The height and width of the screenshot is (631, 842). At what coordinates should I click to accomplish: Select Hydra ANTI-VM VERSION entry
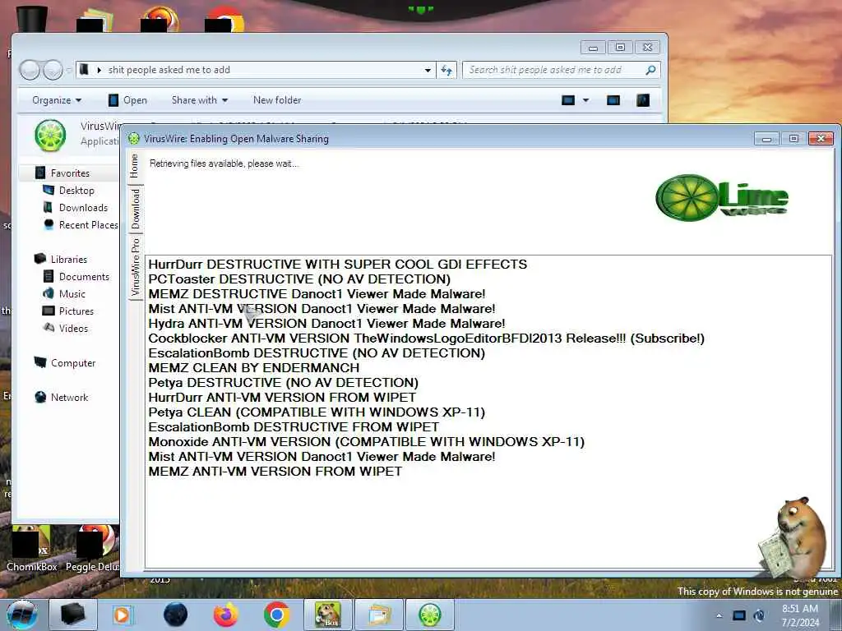[x=326, y=324]
